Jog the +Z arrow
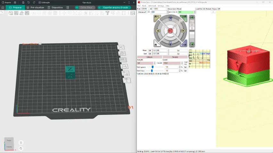Image resolution: width=273 pixels, height=153 pixels. point(192,17)
